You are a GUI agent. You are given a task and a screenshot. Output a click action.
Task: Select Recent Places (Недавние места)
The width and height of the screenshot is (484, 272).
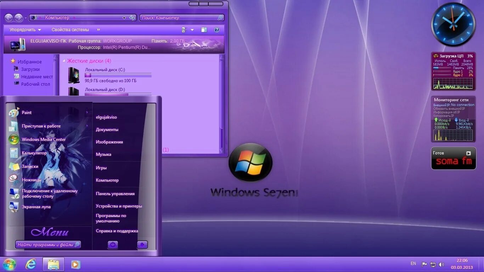click(37, 77)
